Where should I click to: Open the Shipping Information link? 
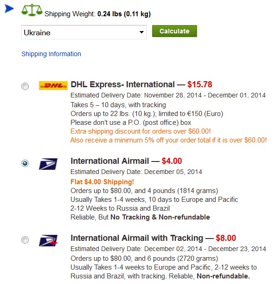[51, 54]
